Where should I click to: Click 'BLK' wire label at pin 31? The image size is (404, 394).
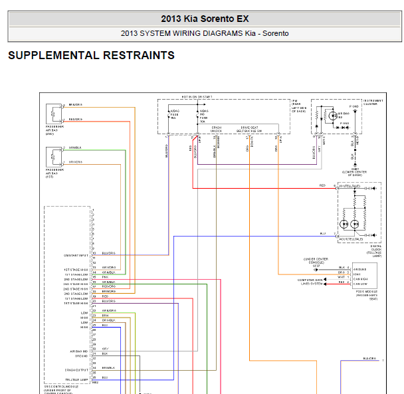(105, 353)
